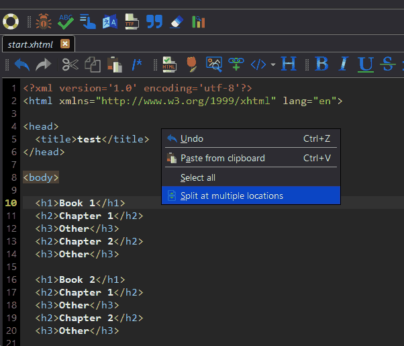Choose Paste from clipboard

251,158
